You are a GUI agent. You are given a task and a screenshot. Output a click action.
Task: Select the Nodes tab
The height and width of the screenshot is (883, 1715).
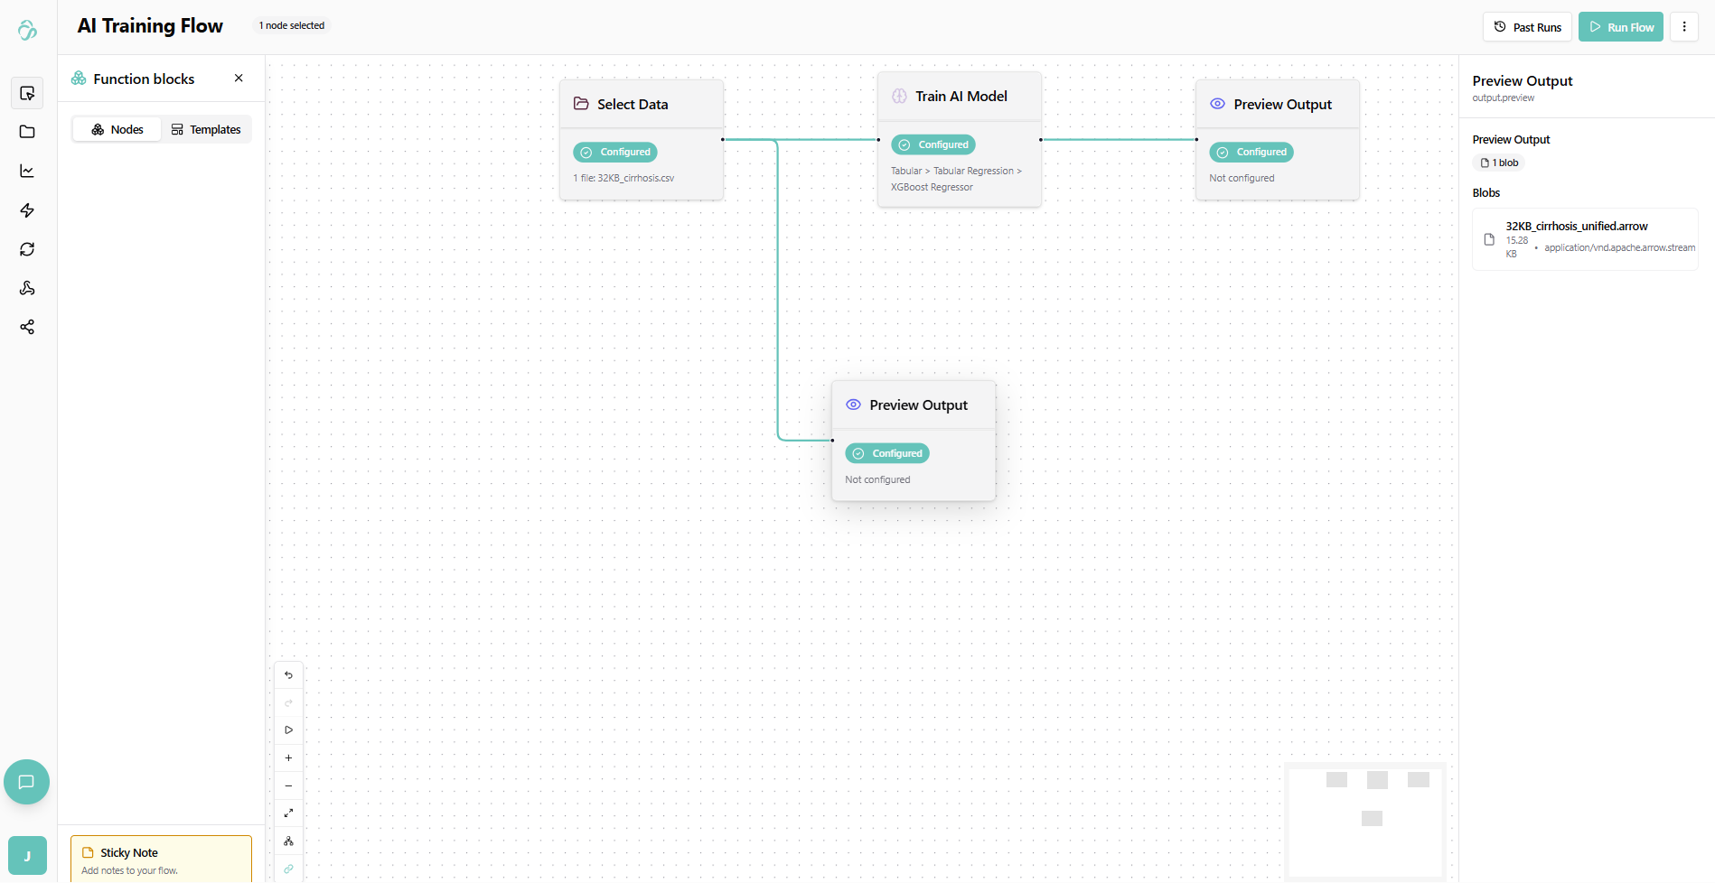click(x=117, y=130)
